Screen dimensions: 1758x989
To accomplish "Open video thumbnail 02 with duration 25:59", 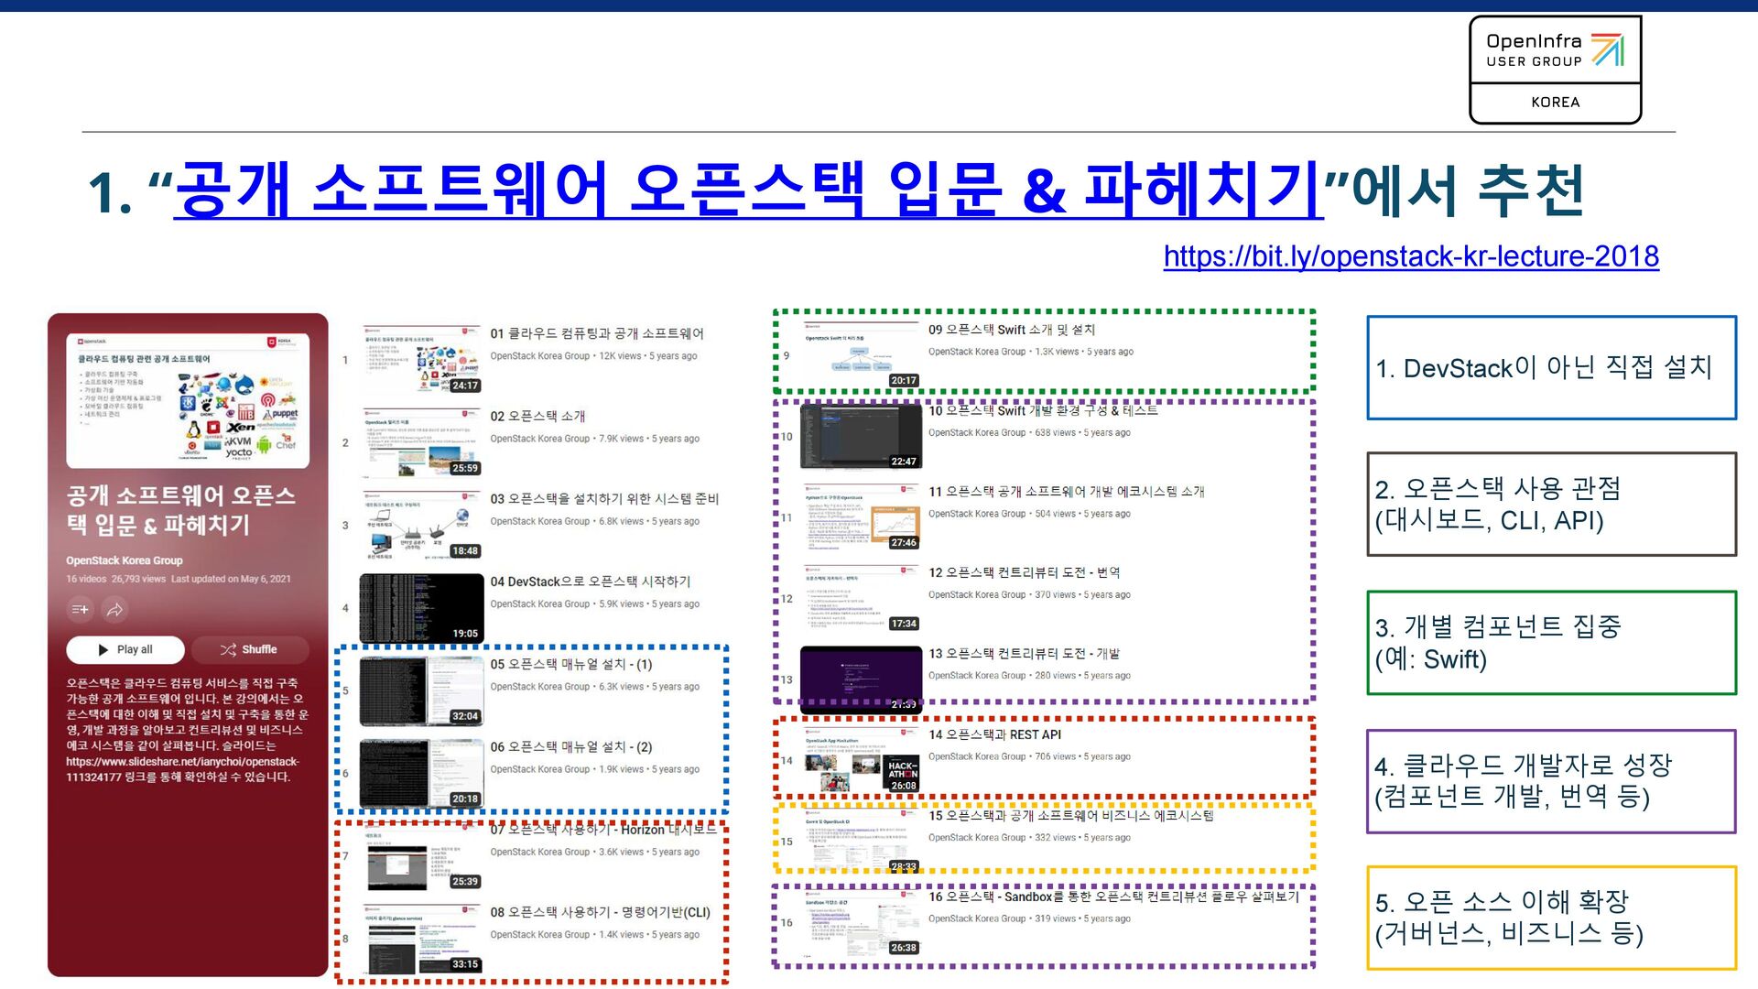I will point(422,442).
